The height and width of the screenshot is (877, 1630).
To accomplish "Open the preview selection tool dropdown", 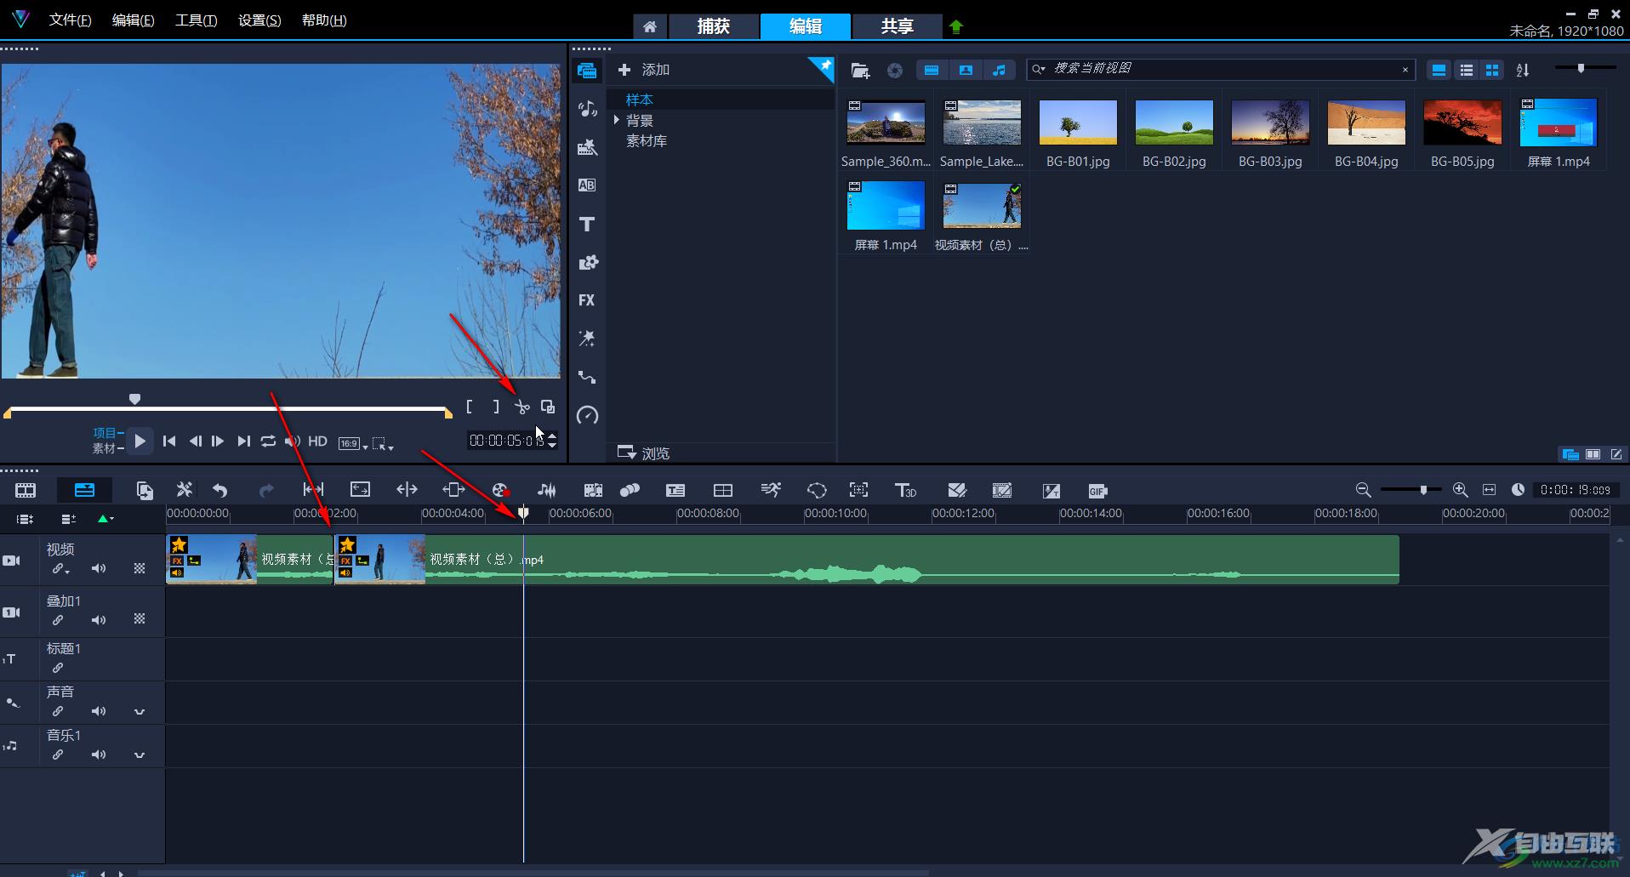I will tap(383, 443).
